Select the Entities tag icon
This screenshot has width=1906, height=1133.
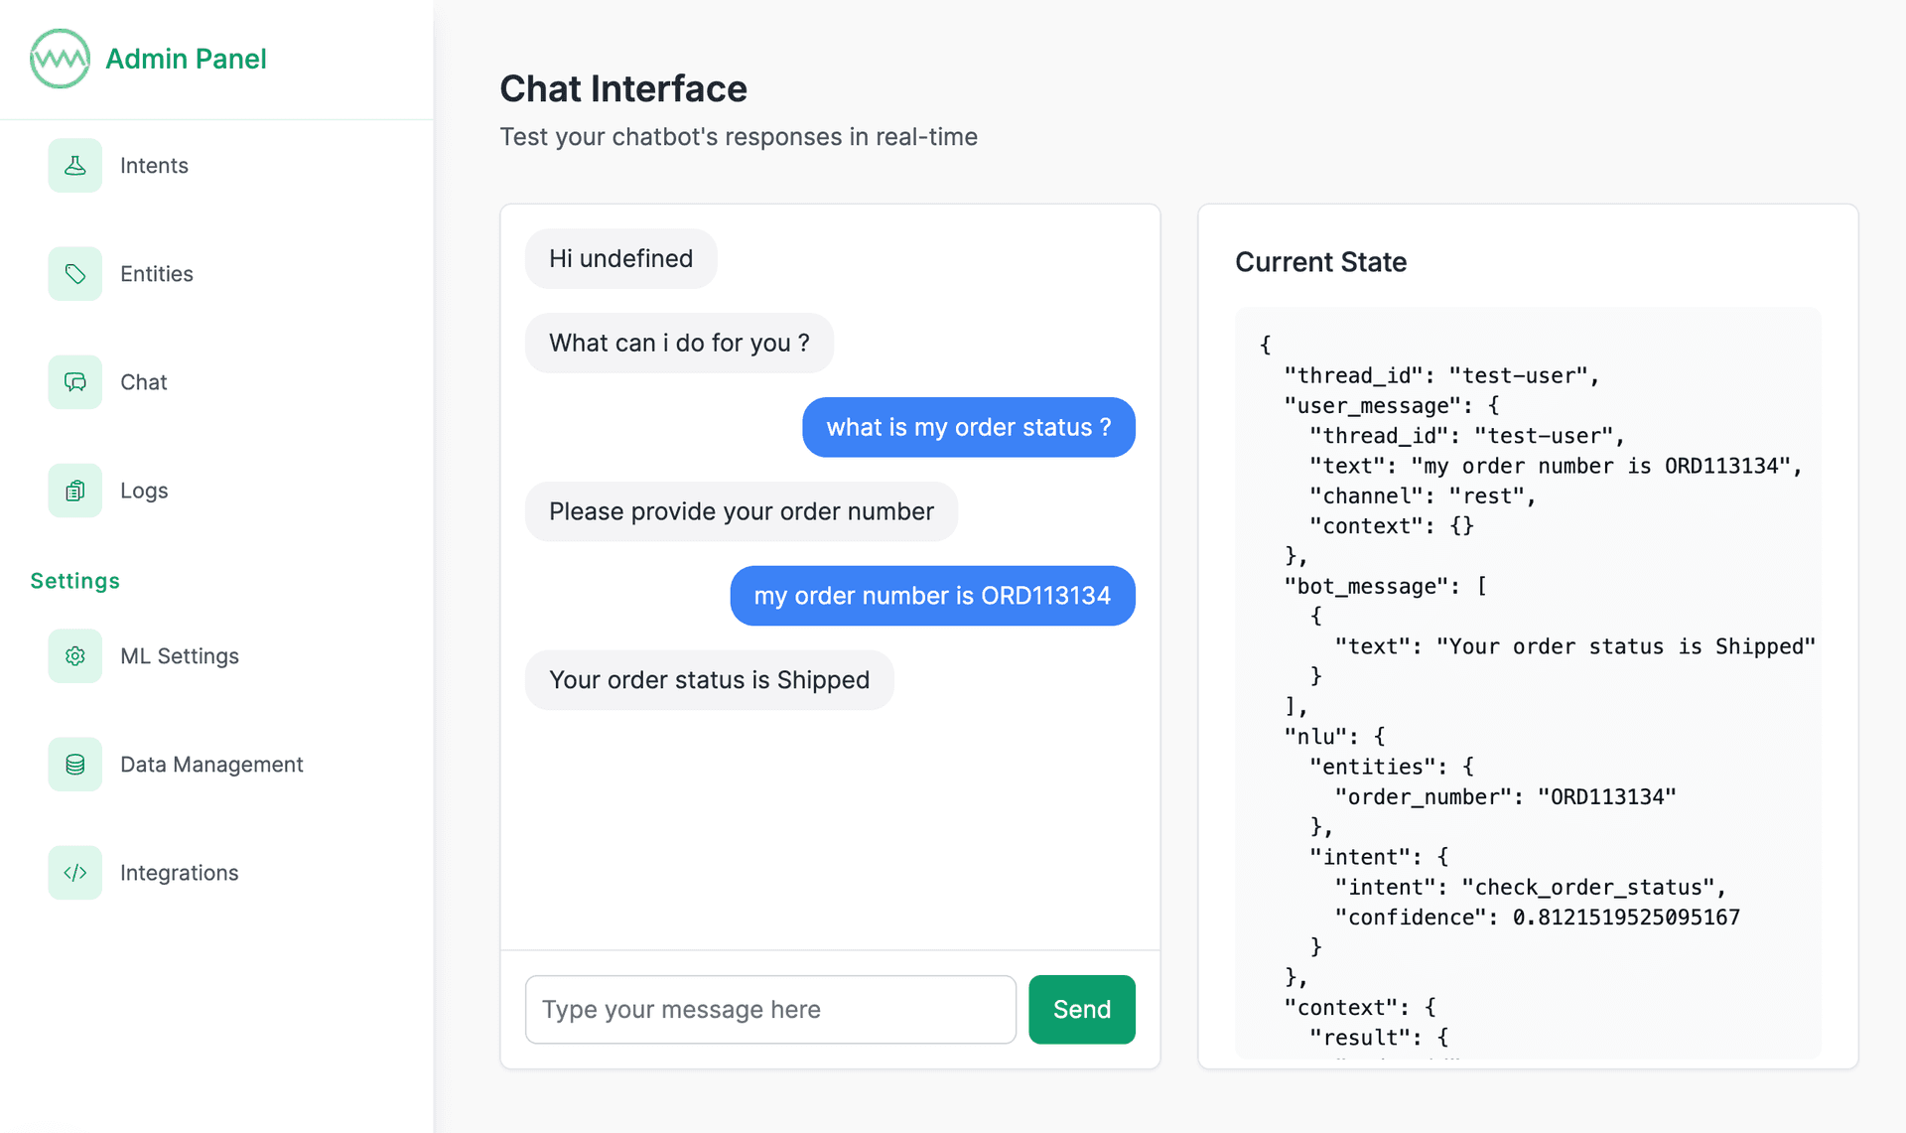pos(75,273)
